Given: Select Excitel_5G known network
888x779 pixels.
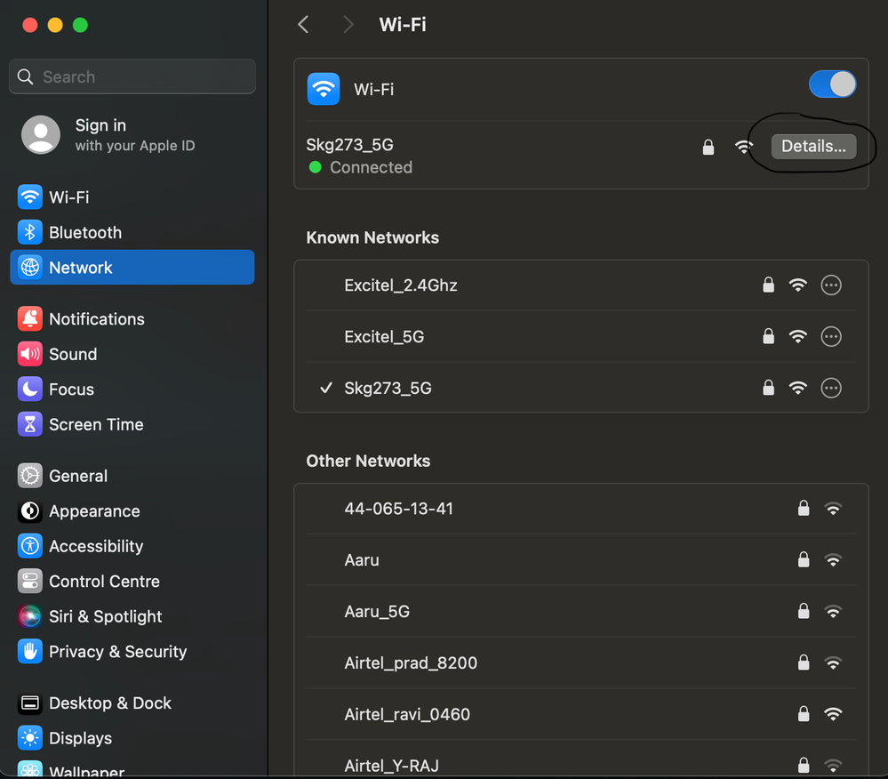Looking at the screenshot, I should 581,336.
